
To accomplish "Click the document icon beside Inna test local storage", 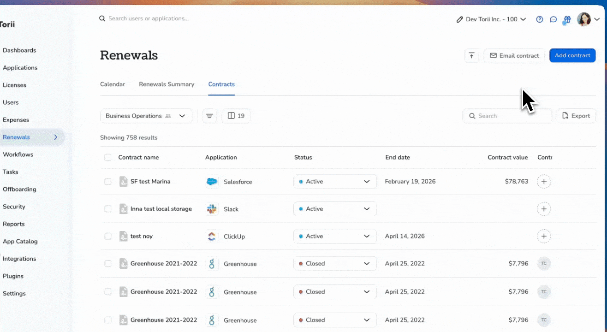I will pos(123,209).
